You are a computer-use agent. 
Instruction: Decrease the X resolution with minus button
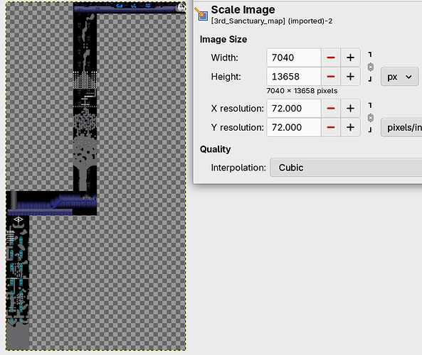click(x=331, y=108)
